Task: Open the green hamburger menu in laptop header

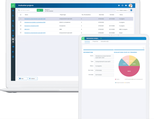Action: [13, 5]
